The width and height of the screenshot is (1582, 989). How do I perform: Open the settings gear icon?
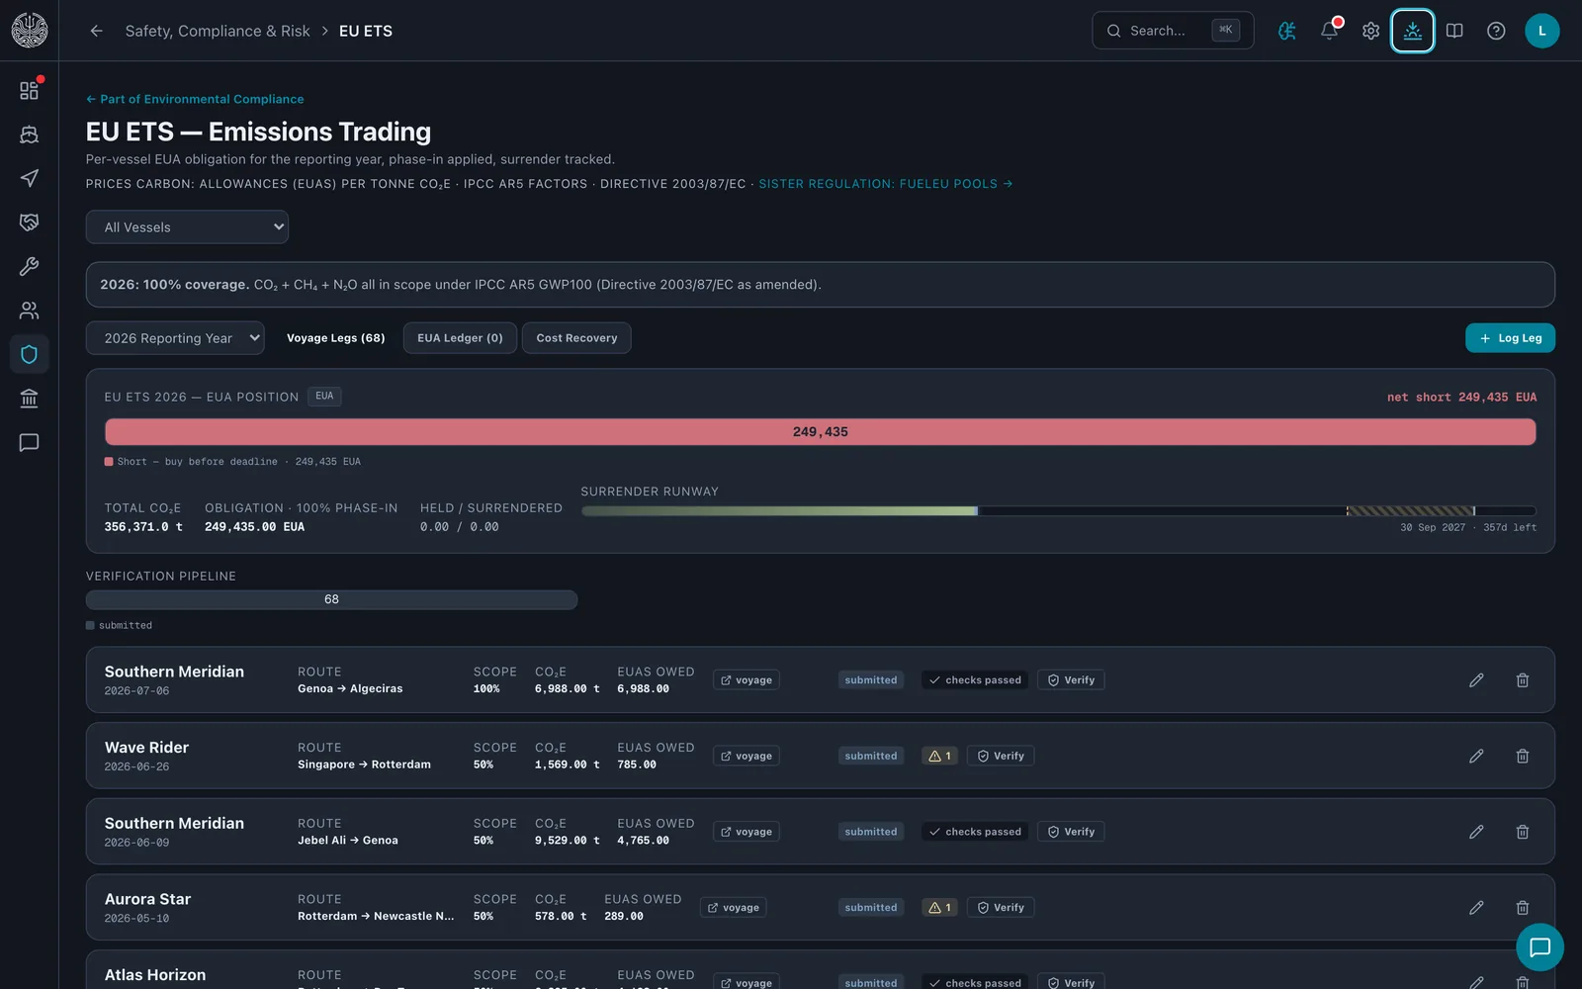click(x=1370, y=31)
